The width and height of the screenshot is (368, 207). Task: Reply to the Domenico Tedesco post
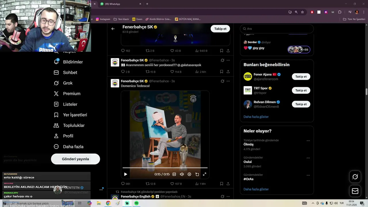126,184
